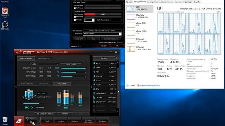This screenshot has width=225, height=126.
Task: Click the All Cores processor chip graphic
Action: 29,94
